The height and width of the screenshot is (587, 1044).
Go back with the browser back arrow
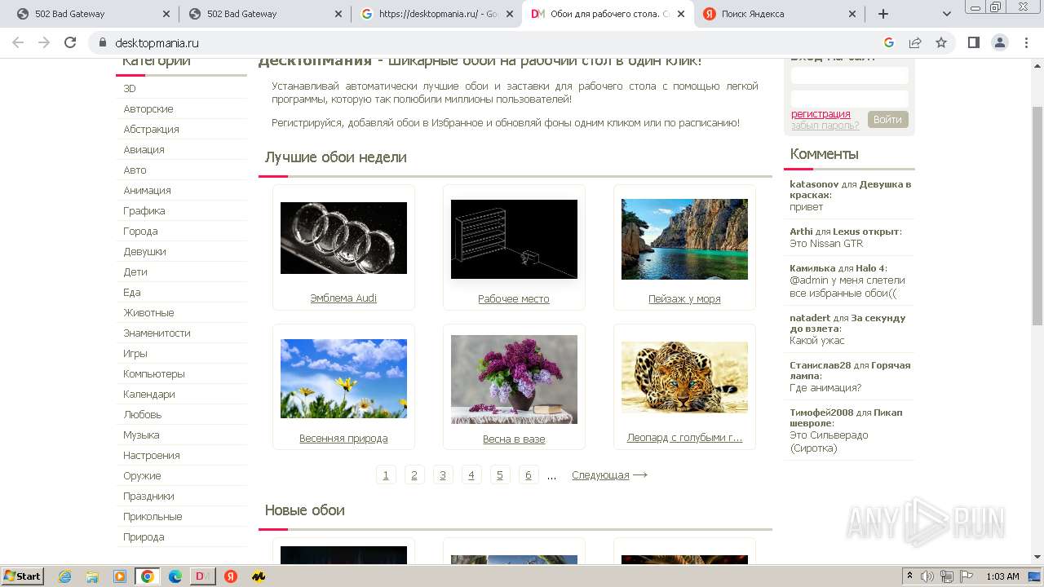[x=20, y=42]
